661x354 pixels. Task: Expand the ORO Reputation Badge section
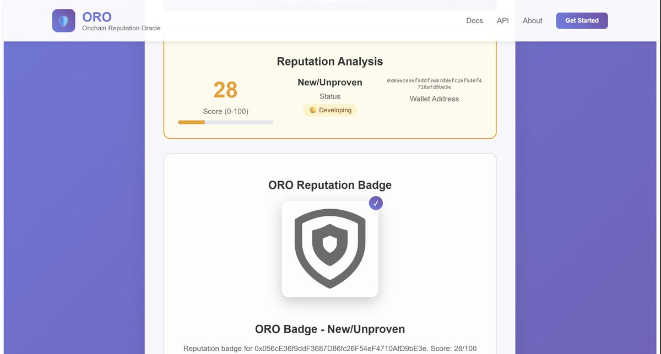(x=329, y=185)
